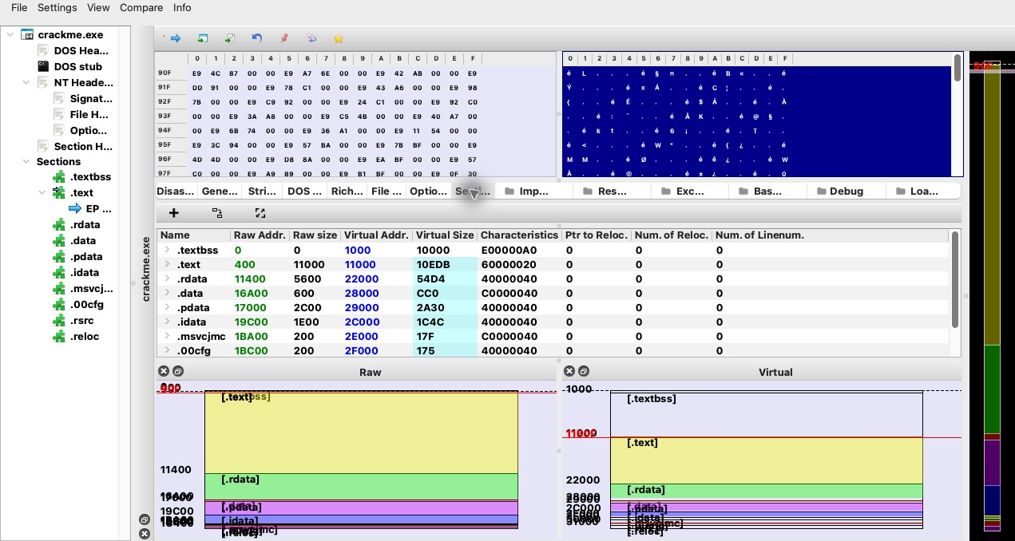Select the Section Headers page icon
Viewport: 1015px width, 541px height.
(44, 146)
